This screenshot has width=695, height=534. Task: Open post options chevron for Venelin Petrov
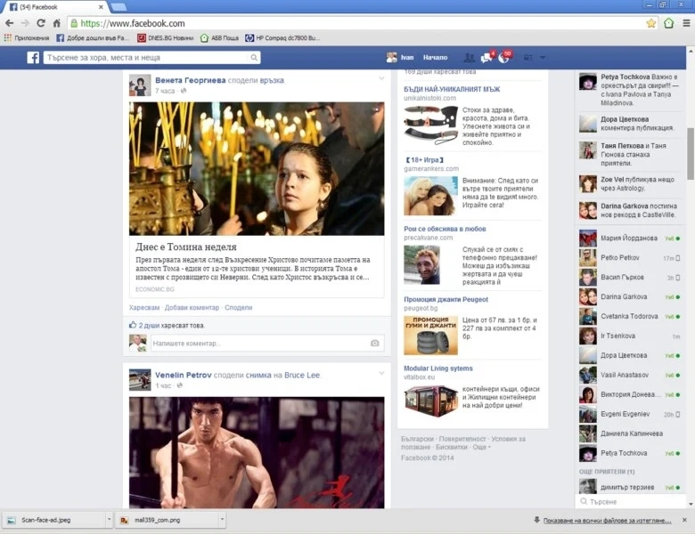click(x=381, y=373)
